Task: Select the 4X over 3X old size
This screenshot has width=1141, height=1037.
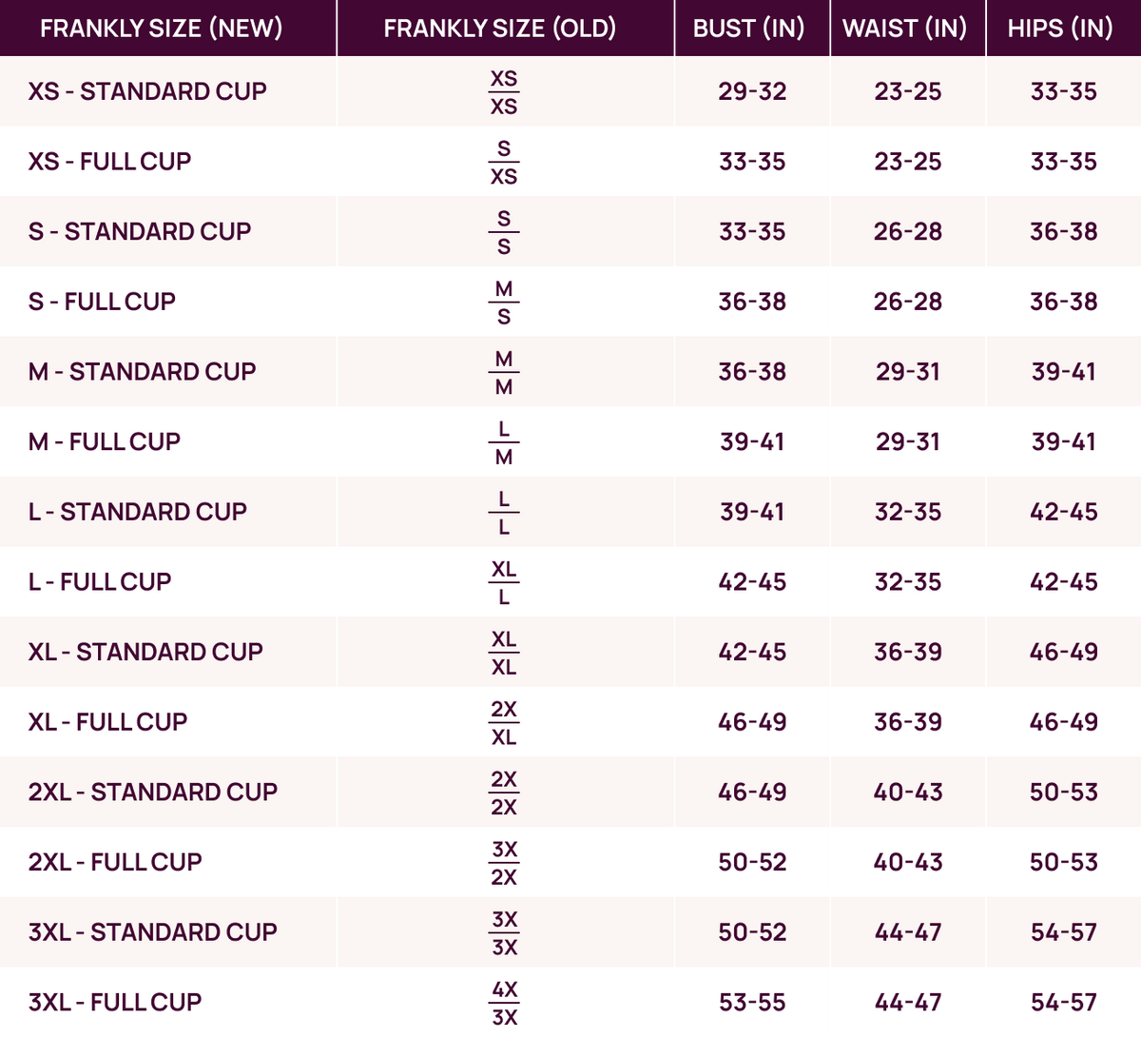Action: click(504, 1003)
